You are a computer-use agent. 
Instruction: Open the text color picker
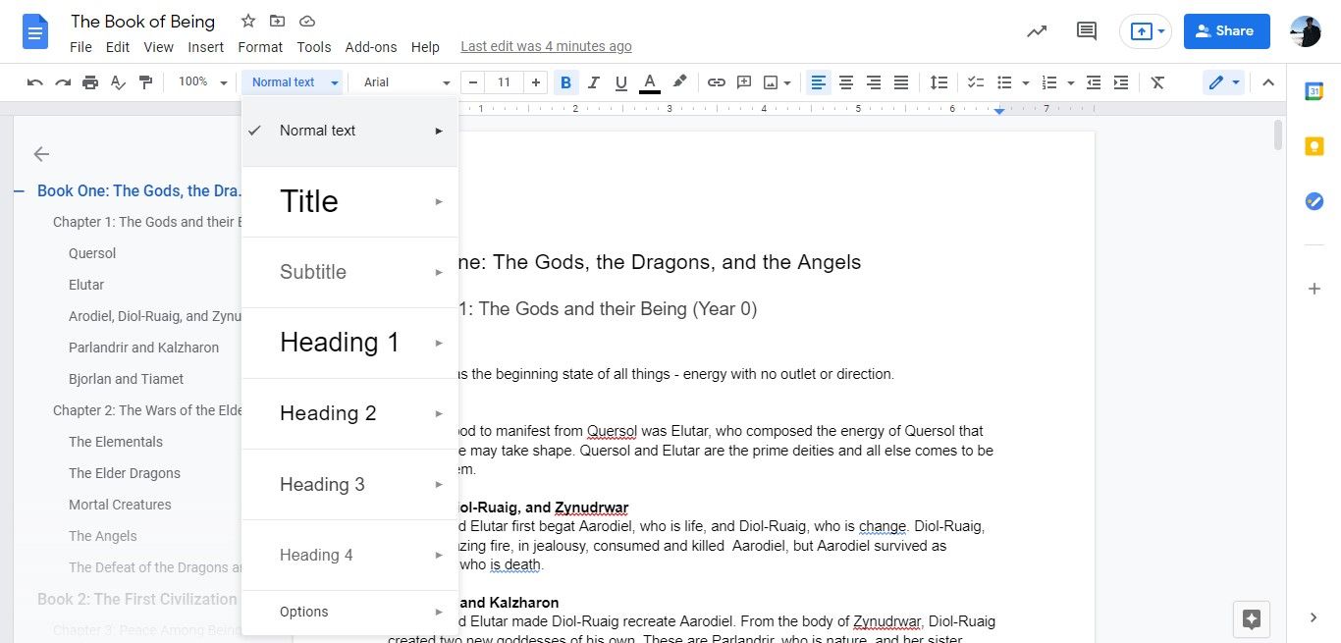[649, 82]
